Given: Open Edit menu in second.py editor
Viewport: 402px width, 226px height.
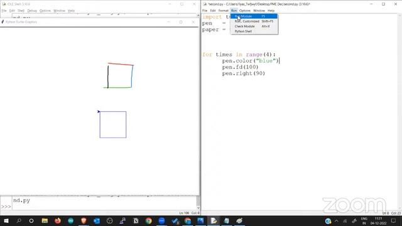Looking at the screenshot, I should tap(213, 11).
